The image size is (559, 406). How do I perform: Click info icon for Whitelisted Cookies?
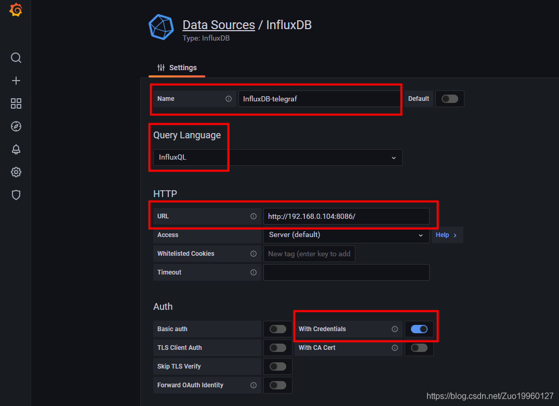click(x=254, y=254)
